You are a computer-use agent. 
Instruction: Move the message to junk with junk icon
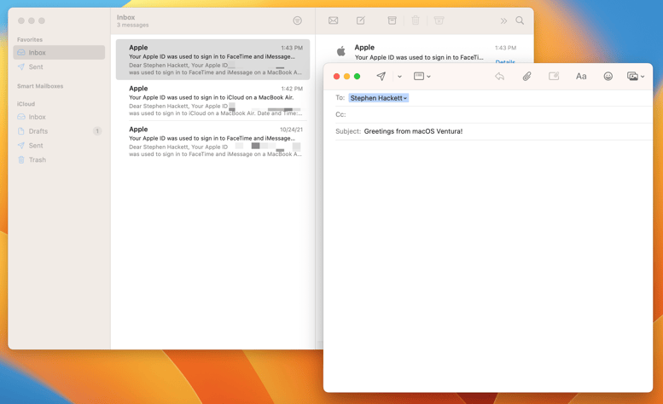[439, 20]
